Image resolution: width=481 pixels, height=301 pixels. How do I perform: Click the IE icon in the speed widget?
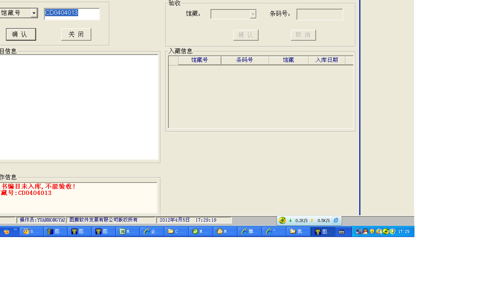coord(336,220)
